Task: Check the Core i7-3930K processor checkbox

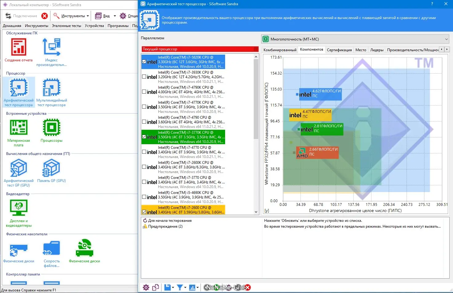Action: click(x=144, y=77)
